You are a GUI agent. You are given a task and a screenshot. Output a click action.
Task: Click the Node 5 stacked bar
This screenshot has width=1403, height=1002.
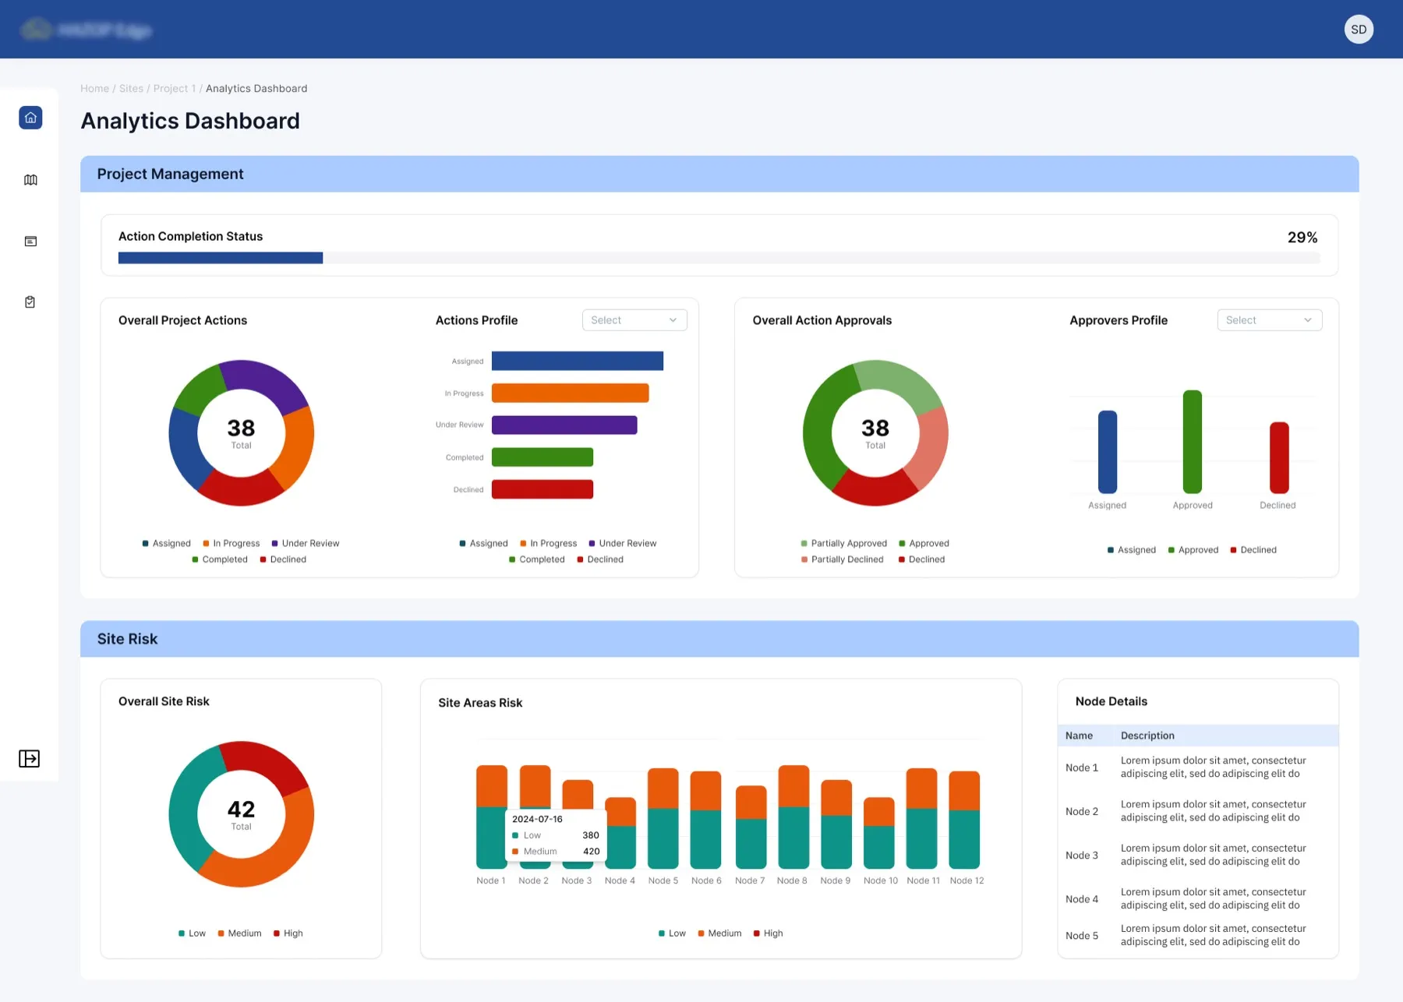pyautogui.click(x=663, y=819)
